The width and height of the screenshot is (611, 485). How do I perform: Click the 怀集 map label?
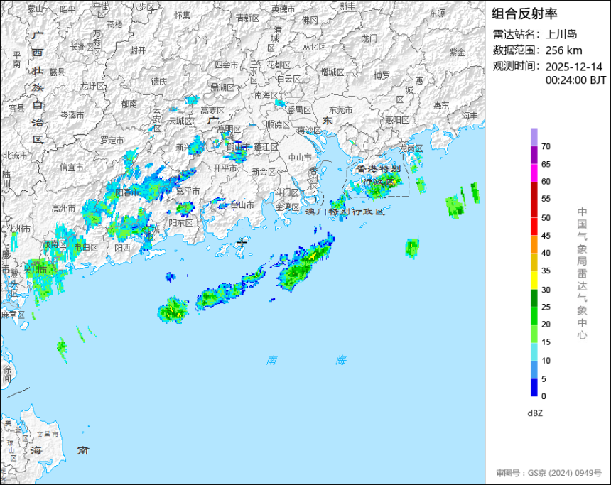point(182,15)
